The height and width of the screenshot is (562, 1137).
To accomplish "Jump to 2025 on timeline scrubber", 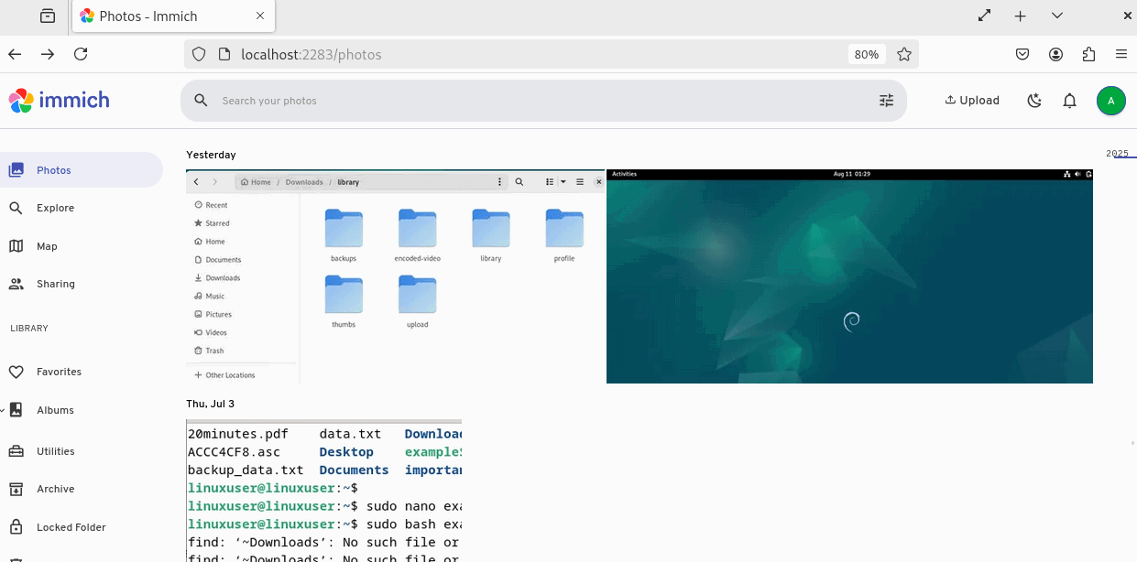I will click(1117, 154).
